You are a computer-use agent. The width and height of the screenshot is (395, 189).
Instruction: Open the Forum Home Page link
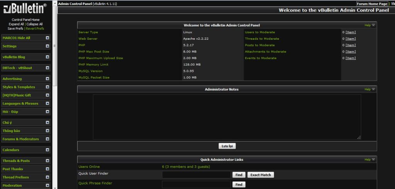(372, 4)
